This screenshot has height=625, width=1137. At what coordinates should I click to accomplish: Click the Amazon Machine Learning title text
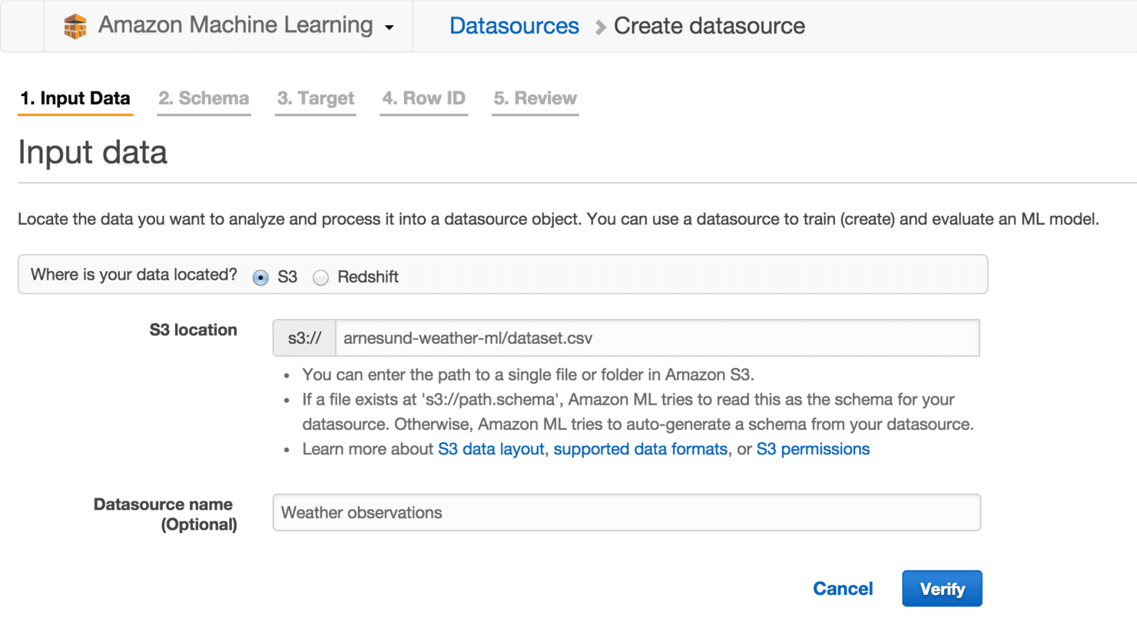tap(235, 25)
